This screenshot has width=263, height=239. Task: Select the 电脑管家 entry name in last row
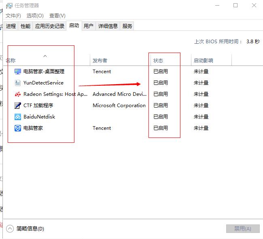click(33, 128)
